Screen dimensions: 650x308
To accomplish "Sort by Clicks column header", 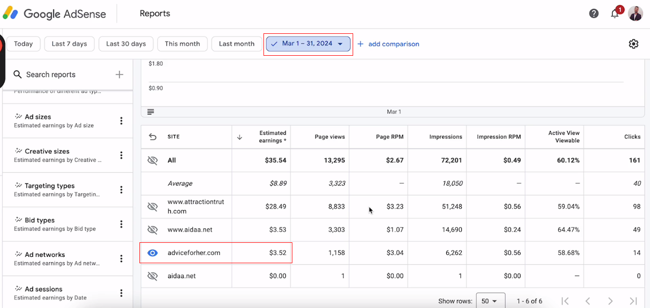I will tap(633, 137).
